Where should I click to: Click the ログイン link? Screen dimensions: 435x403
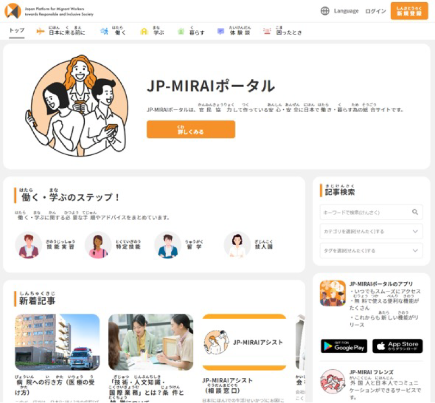tap(375, 11)
